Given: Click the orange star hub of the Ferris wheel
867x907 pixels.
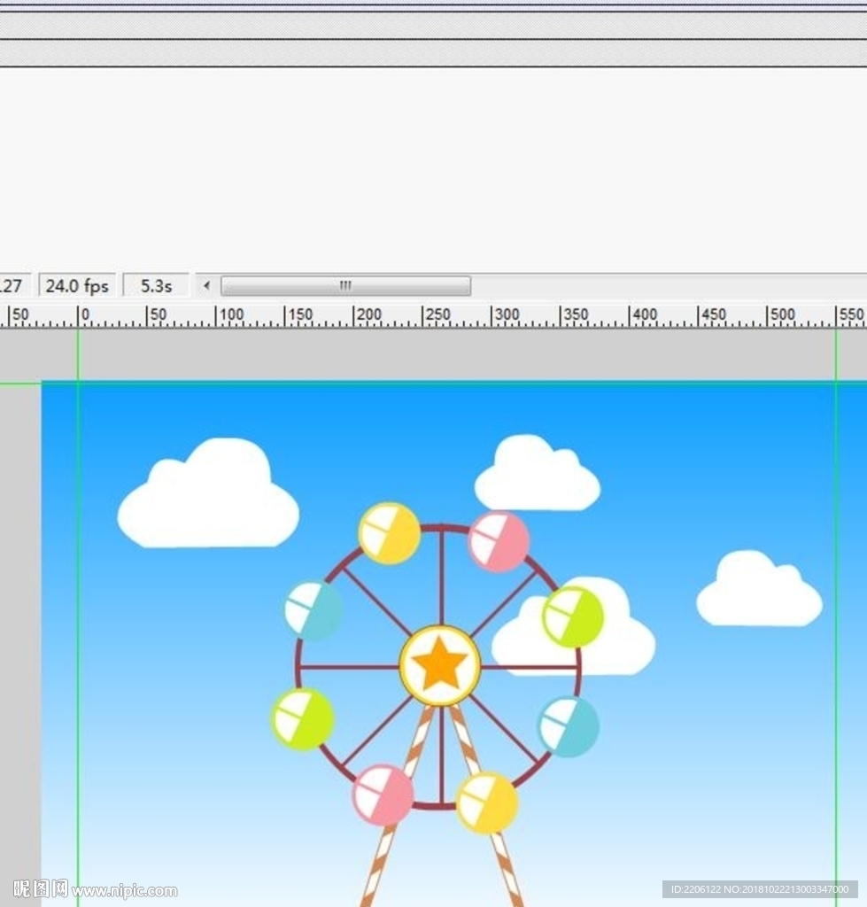Looking at the screenshot, I should 440,665.
